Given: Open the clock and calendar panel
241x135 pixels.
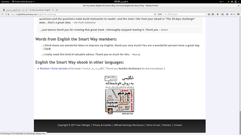Looking at the screenshot, I should (x=121, y=2).
